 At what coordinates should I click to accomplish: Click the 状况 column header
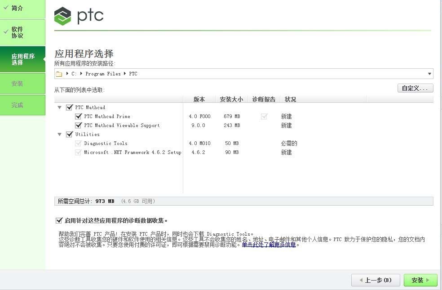point(290,99)
